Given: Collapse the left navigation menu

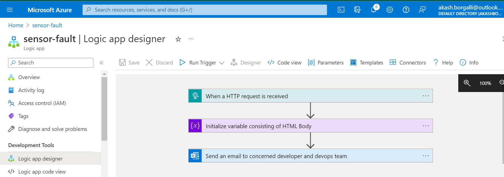Looking at the screenshot, I should (x=101, y=63).
